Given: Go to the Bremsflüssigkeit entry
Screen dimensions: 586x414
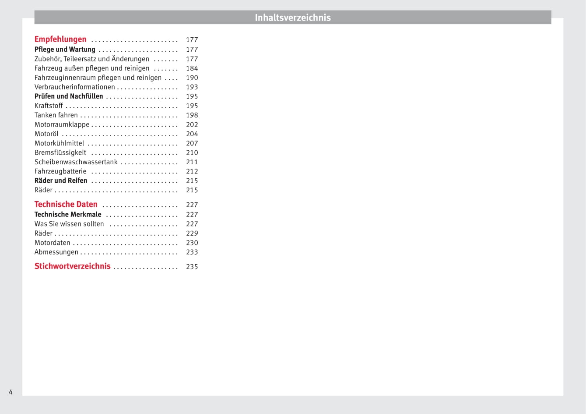Looking at the screenshot, I should [60, 152].
